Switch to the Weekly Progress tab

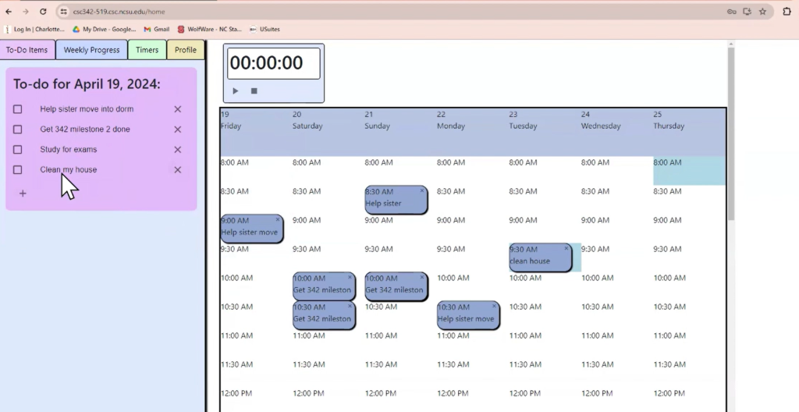pyautogui.click(x=91, y=50)
